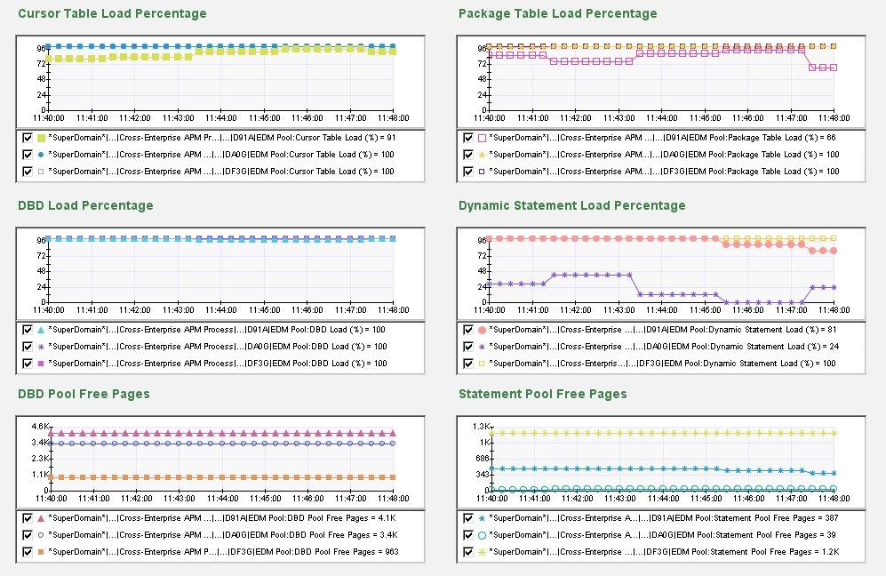The width and height of the screenshot is (886, 576).
Task: Toggle DA0G Statement Pool Free Pages checkbox
Action: pyautogui.click(x=467, y=535)
